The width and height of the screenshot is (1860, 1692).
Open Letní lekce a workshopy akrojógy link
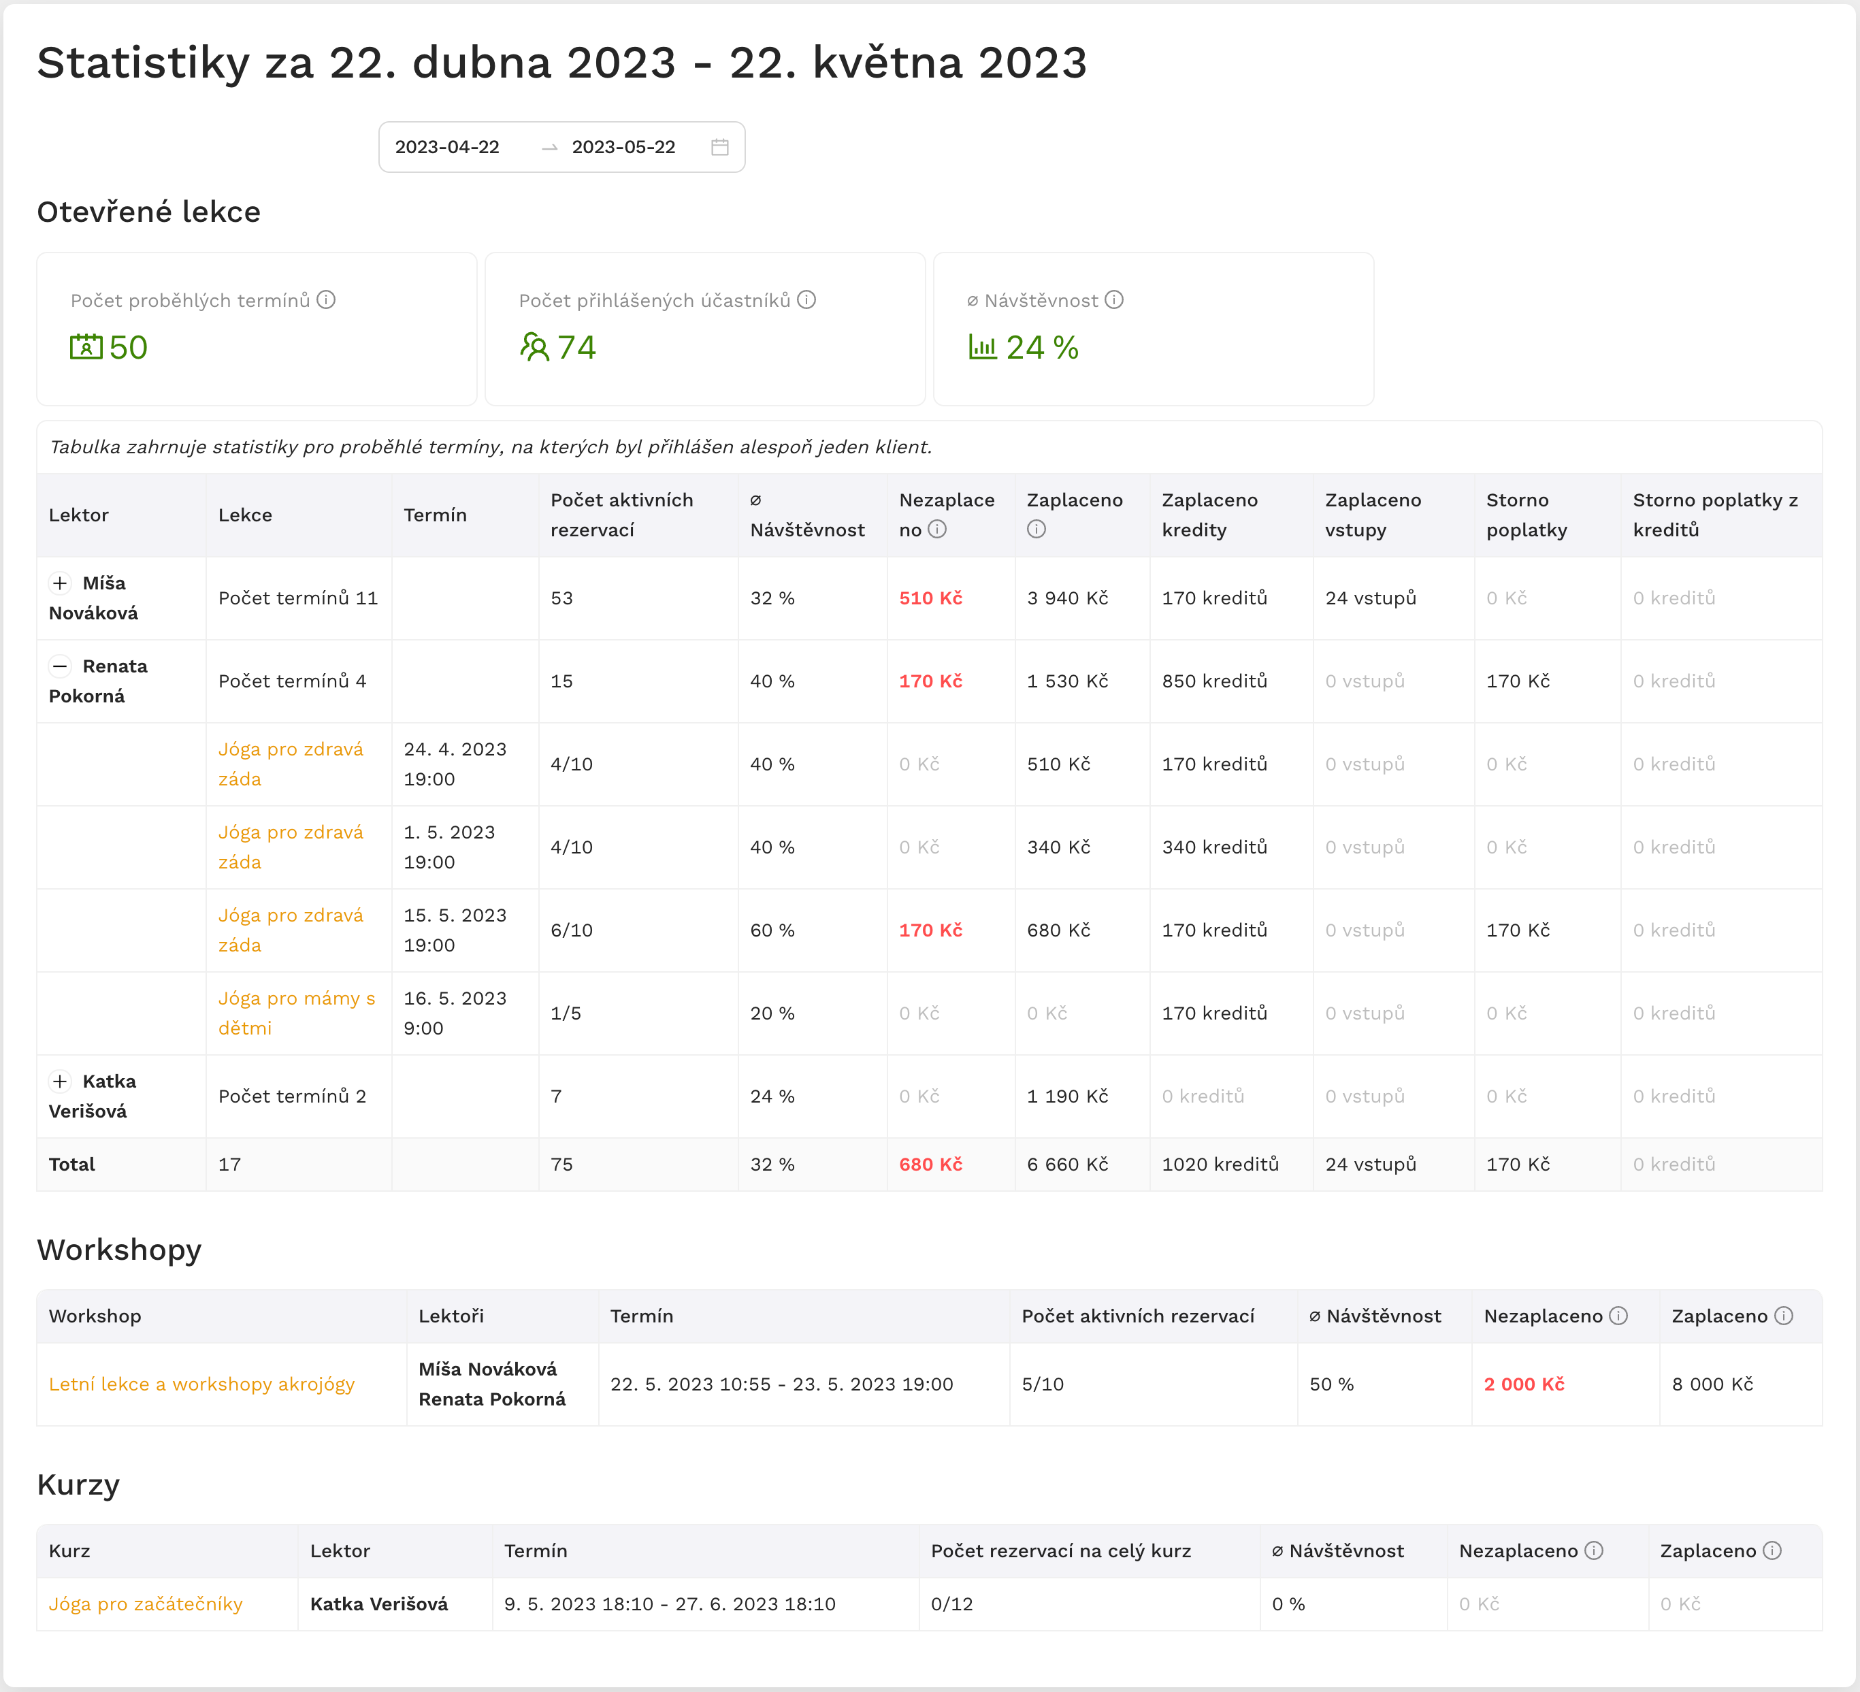click(x=201, y=1384)
